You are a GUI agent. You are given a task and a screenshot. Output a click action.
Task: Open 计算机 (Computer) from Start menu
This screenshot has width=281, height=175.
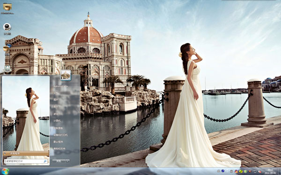point(57,121)
